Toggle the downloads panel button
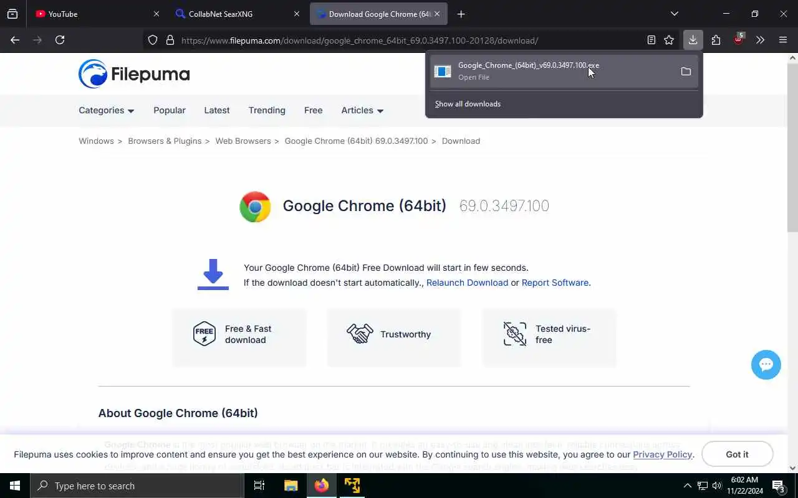Screen dimensions: 798x498 (693, 40)
